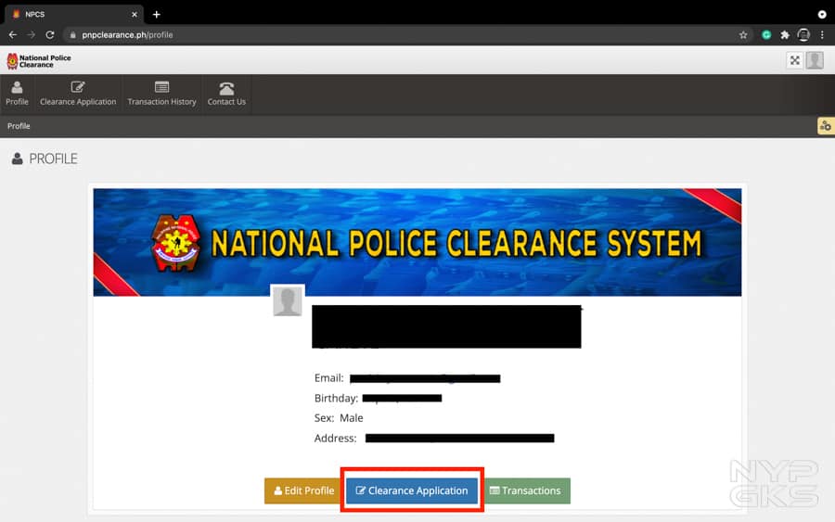This screenshot has width=835, height=522.
Task: Click the National Police Clearance logo
Action: point(39,61)
